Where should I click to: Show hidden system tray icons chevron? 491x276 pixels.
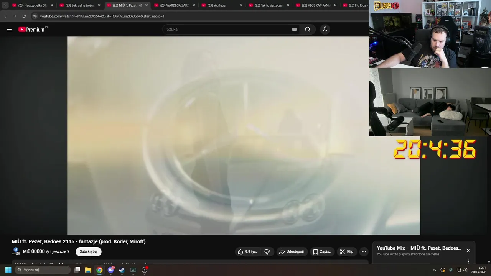[x=434, y=270]
